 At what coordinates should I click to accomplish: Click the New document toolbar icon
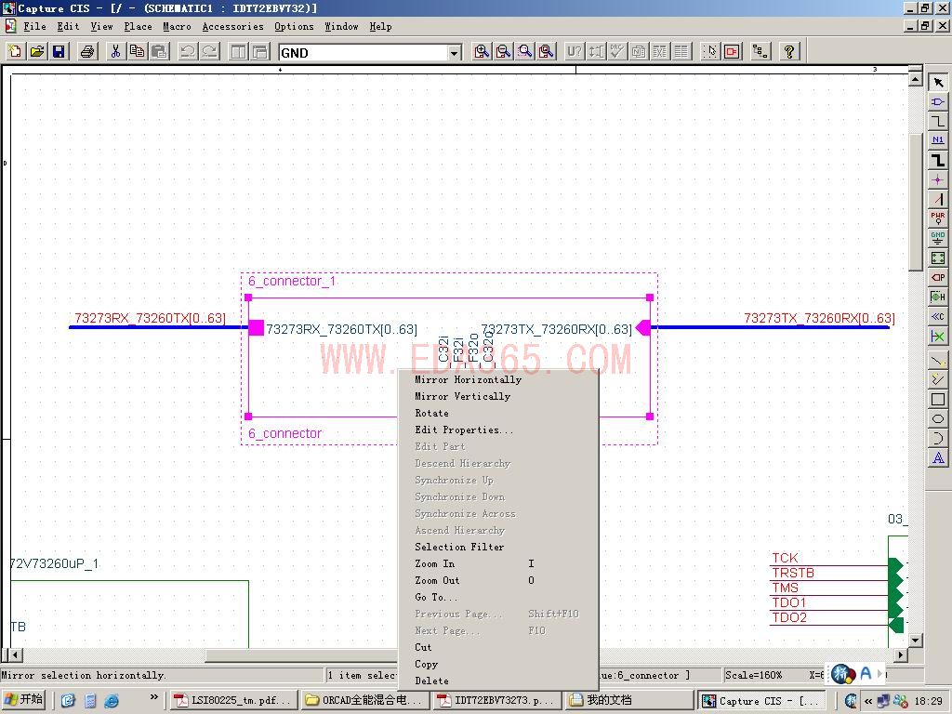(15, 52)
